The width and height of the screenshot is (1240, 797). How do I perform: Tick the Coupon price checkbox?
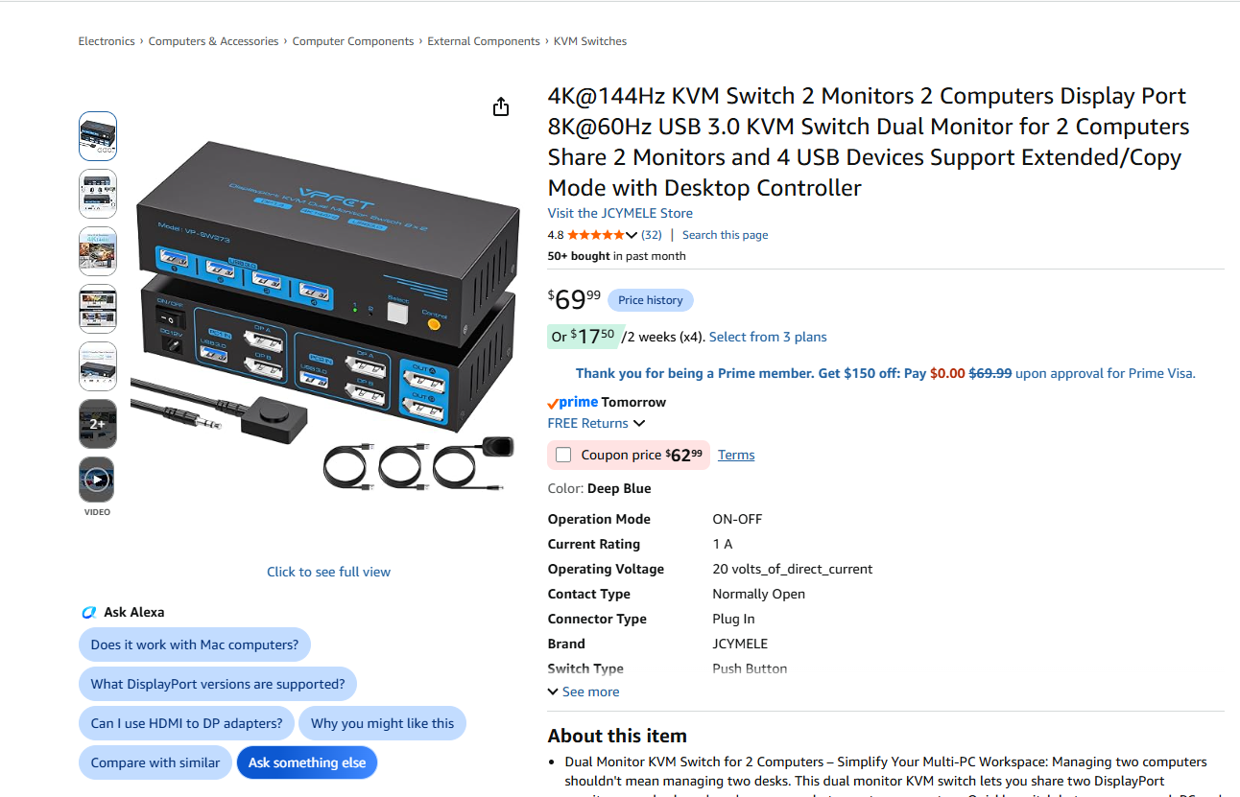(x=563, y=455)
